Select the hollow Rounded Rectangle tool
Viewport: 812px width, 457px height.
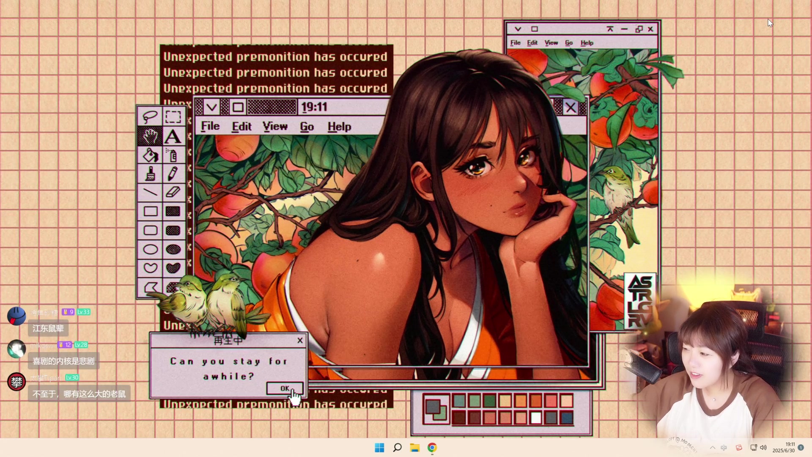point(150,230)
